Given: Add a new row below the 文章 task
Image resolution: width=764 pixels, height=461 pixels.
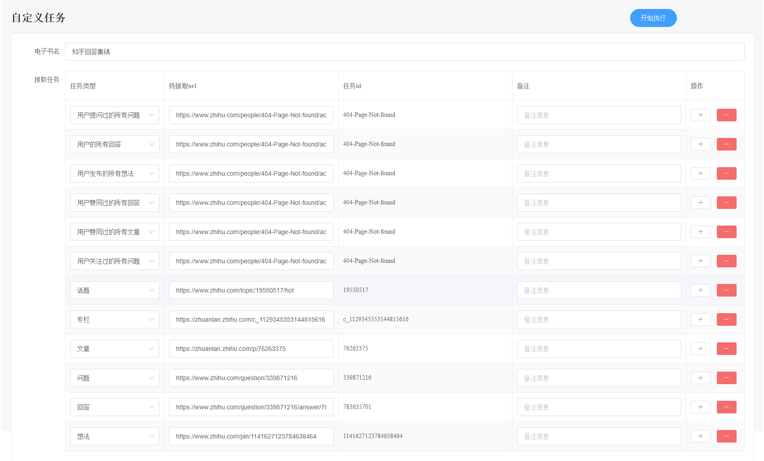Looking at the screenshot, I should pyautogui.click(x=700, y=349).
